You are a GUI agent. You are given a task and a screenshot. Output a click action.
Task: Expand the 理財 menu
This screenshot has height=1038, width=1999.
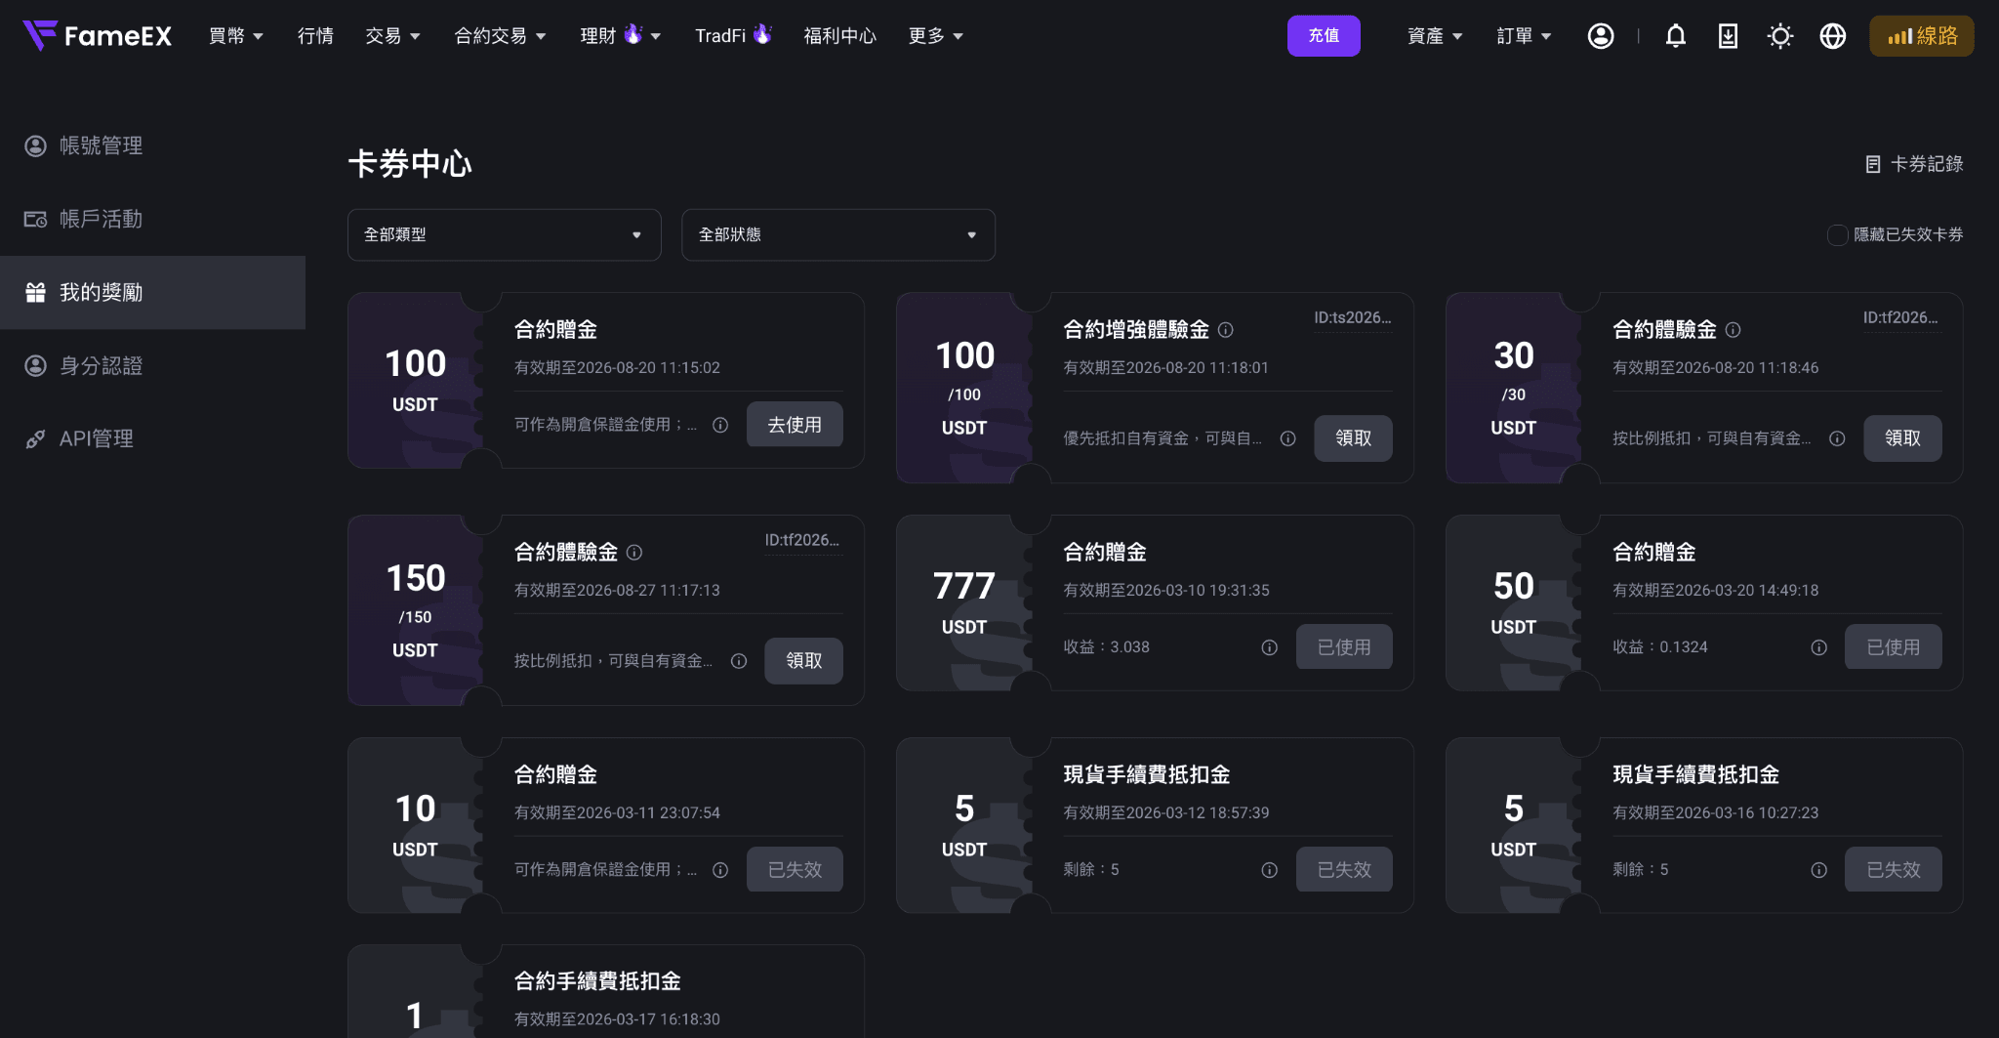tap(621, 36)
